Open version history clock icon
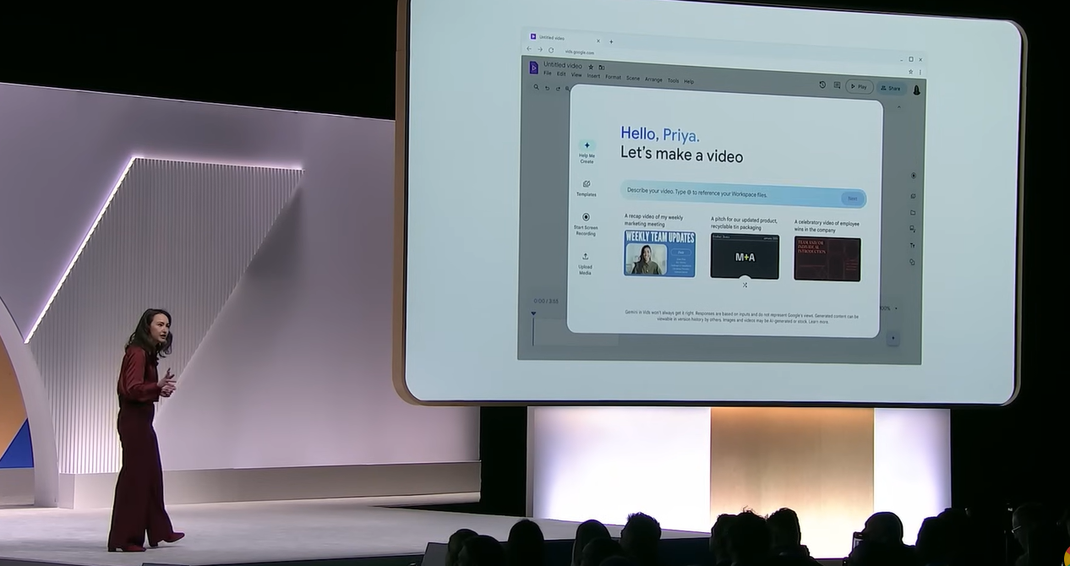 822,84
